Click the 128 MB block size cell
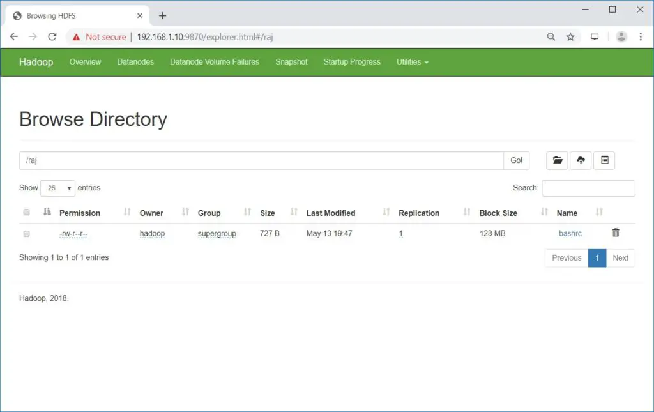This screenshot has height=412, width=654. pyautogui.click(x=492, y=234)
